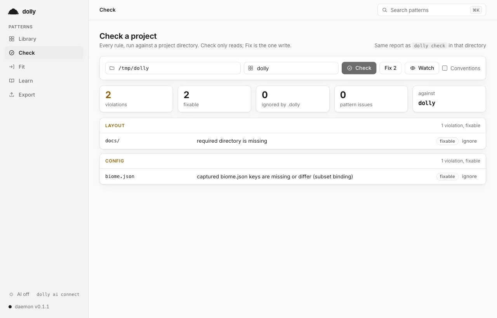Run the Check button
The image size is (497, 318).
click(x=359, y=68)
